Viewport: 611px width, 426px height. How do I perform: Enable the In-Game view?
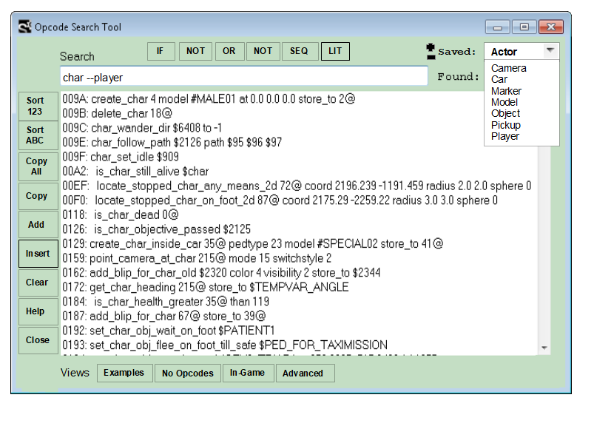248,373
